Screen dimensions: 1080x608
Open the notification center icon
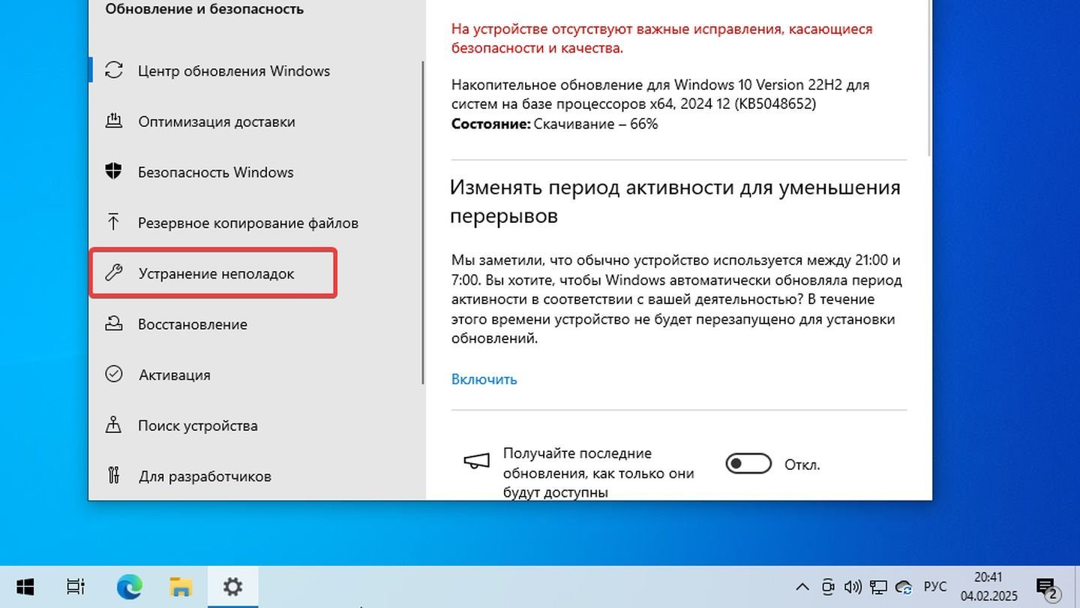(x=1046, y=587)
